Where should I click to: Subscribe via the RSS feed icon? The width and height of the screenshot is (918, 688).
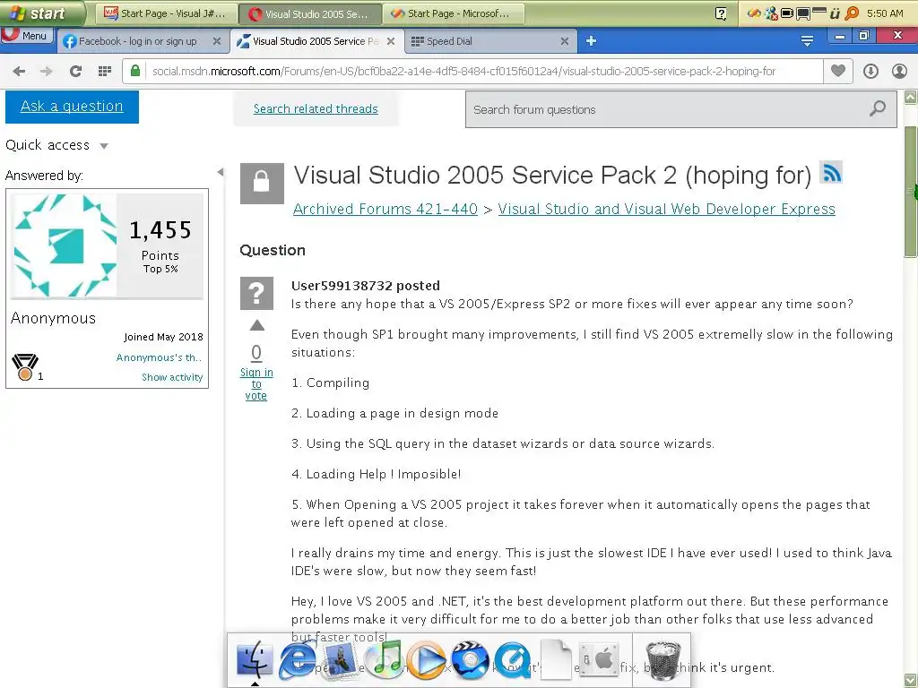pyautogui.click(x=831, y=173)
